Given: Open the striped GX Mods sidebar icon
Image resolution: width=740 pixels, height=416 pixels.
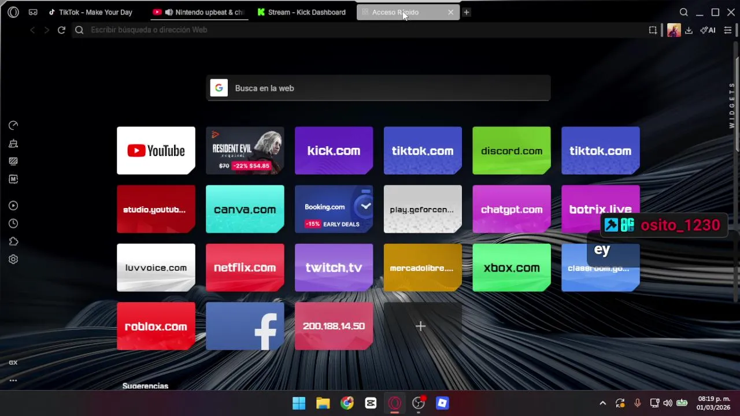Looking at the screenshot, I should [13, 161].
